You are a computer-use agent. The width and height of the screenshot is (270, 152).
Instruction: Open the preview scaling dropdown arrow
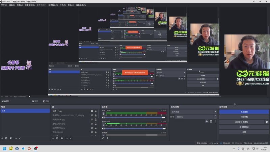[29, 97]
